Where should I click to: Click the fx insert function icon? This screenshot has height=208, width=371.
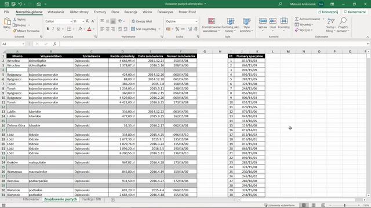tap(54, 44)
